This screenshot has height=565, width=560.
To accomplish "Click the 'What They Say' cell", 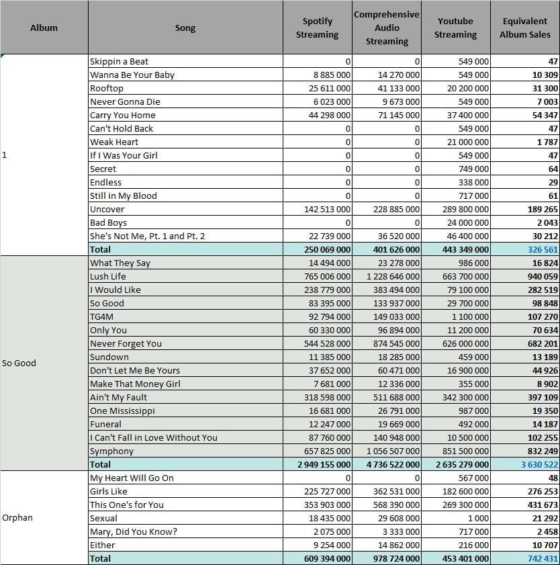I will 185,263.
